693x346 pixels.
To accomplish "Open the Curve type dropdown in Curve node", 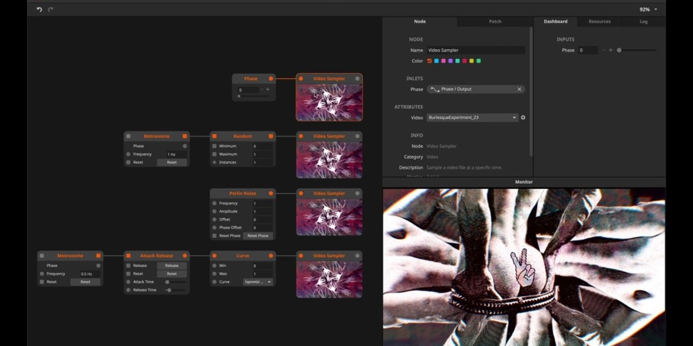I will pyautogui.click(x=258, y=282).
